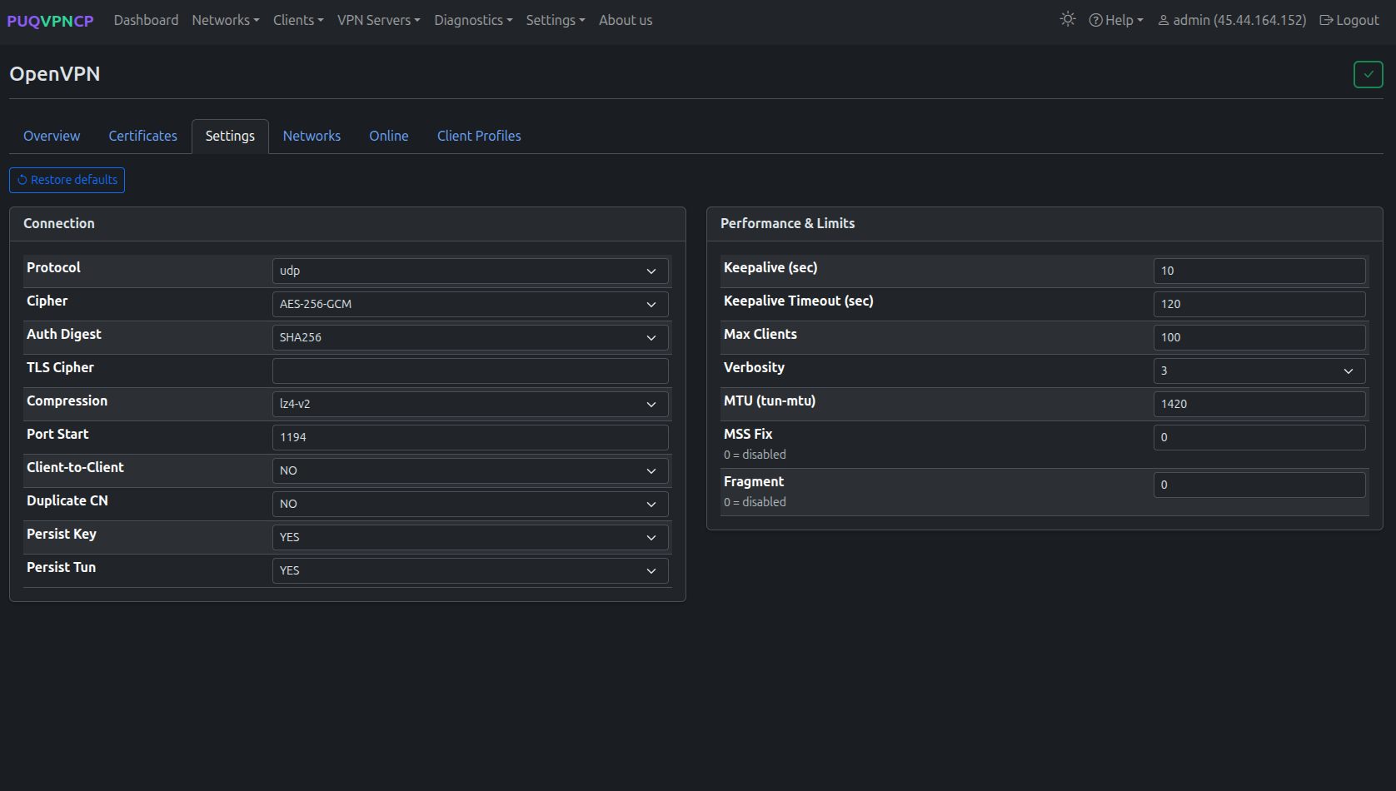1396x791 pixels.
Task: Switch to the Certificates tab
Action: click(x=142, y=136)
